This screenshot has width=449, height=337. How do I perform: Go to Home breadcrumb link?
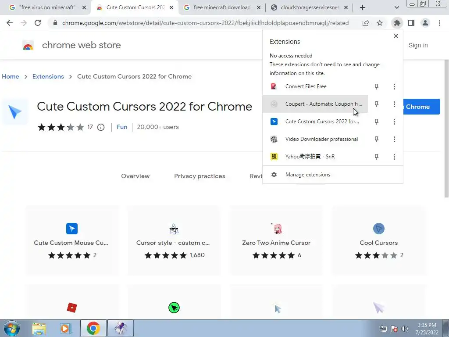click(x=11, y=76)
